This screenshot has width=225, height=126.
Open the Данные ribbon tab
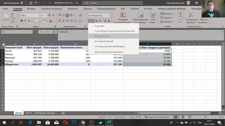point(88,9)
